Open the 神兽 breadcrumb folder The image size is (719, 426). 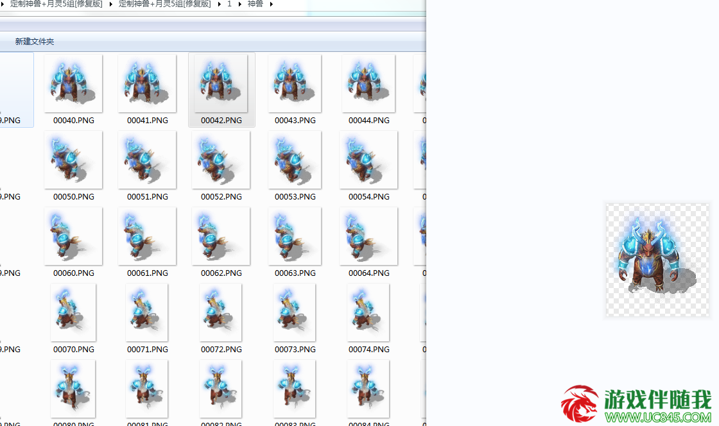coord(256,4)
